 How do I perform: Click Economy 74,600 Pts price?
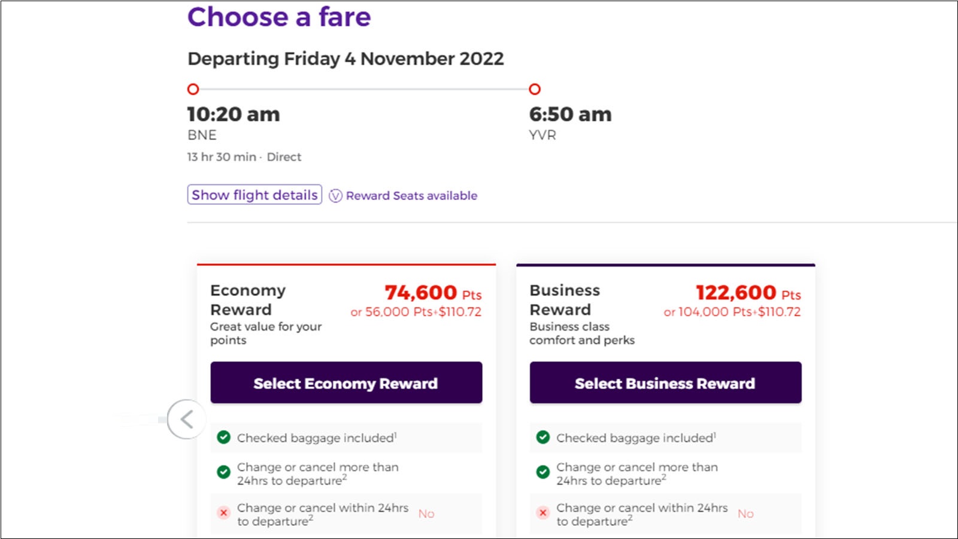(x=433, y=293)
